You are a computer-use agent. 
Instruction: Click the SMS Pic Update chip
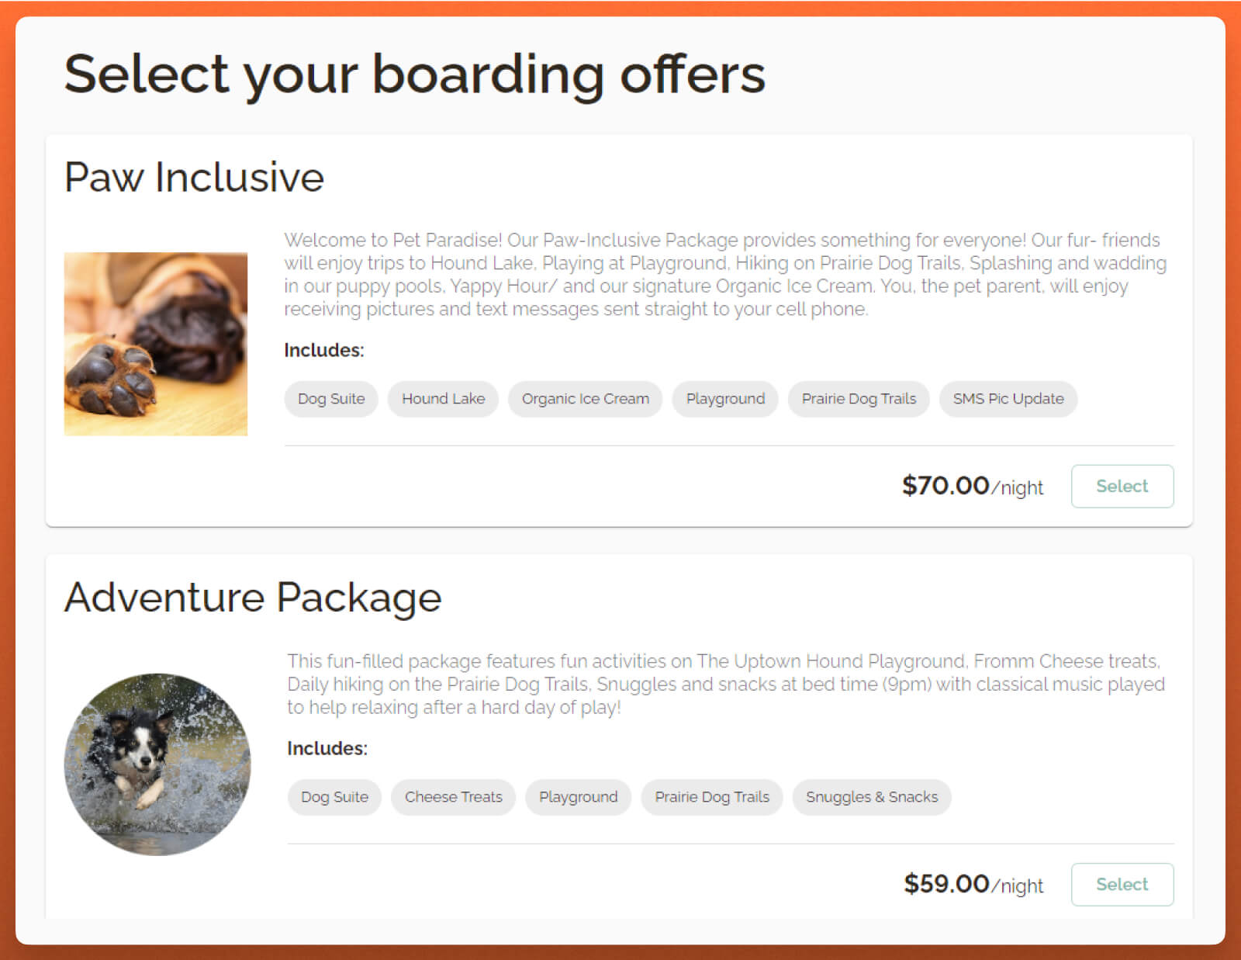(x=1008, y=399)
